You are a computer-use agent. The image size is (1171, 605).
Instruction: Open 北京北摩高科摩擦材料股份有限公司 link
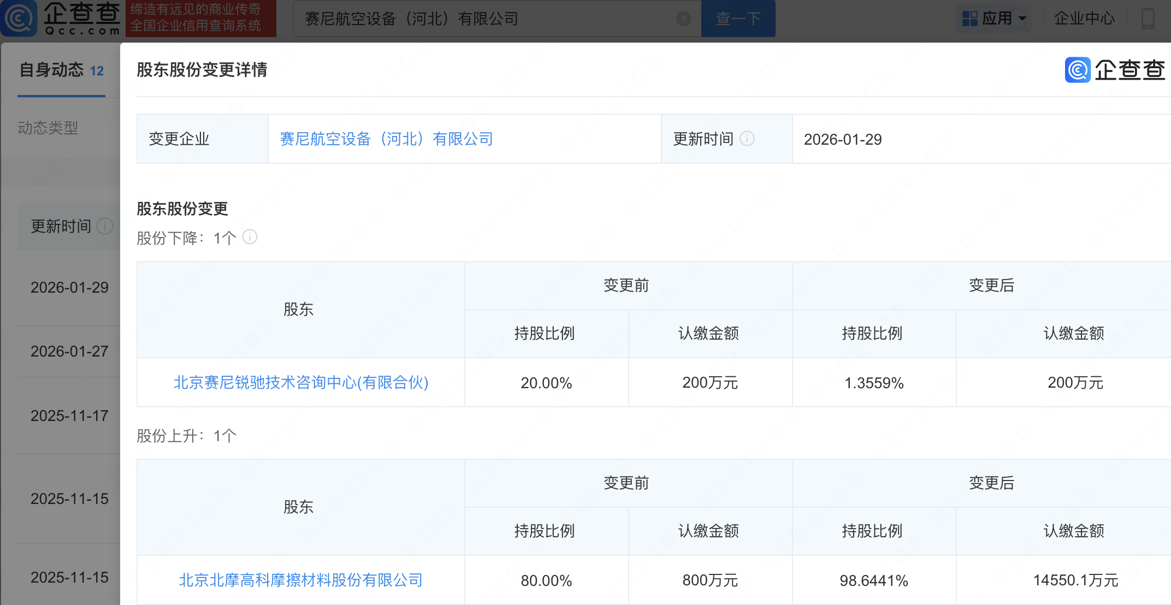point(300,580)
